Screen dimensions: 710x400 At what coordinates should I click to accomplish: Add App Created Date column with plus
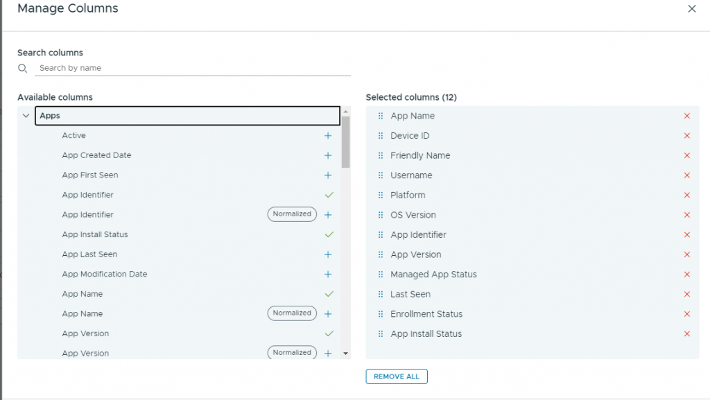[x=328, y=155]
